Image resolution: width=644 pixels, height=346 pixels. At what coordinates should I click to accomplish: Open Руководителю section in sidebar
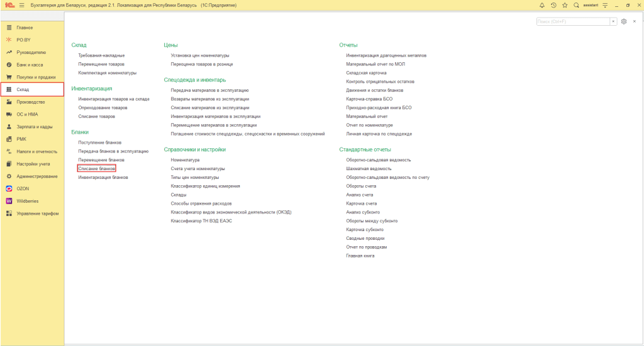[x=32, y=53]
